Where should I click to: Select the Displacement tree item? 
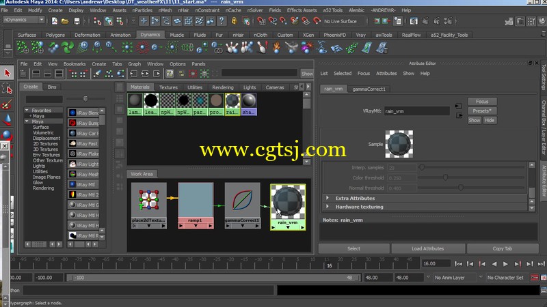[46, 138]
